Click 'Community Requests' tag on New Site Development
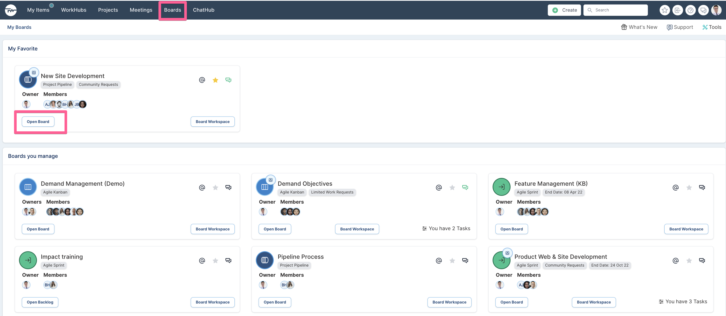 tap(98, 85)
